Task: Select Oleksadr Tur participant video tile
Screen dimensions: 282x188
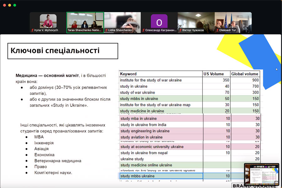Action: pos(233,23)
